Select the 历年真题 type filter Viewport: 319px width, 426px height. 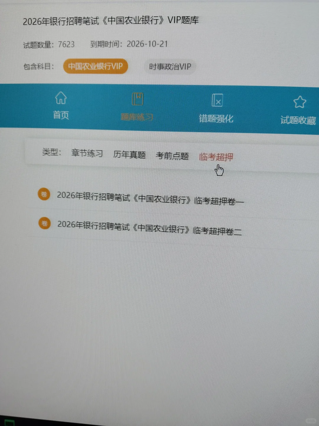pyautogui.click(x=129, y=154)
